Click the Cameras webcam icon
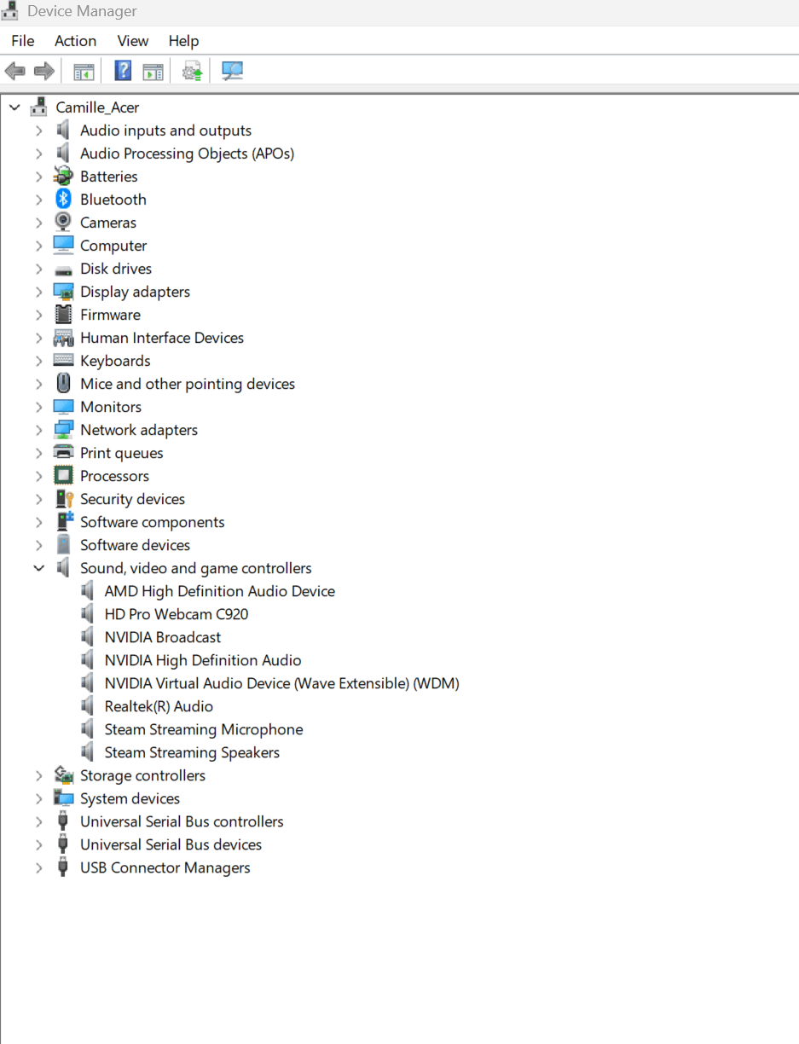The image size is (799, 1044). (63, 223)
